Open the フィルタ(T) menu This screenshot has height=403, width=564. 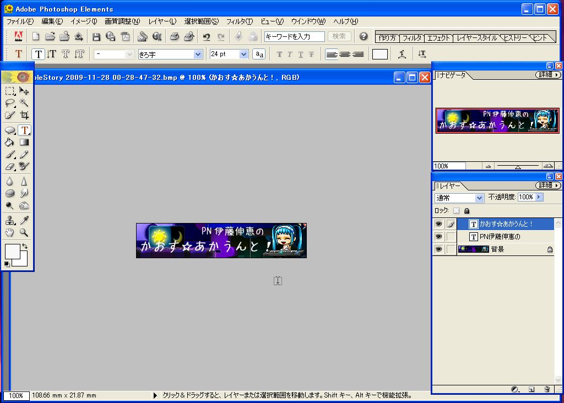coord(240,21)
